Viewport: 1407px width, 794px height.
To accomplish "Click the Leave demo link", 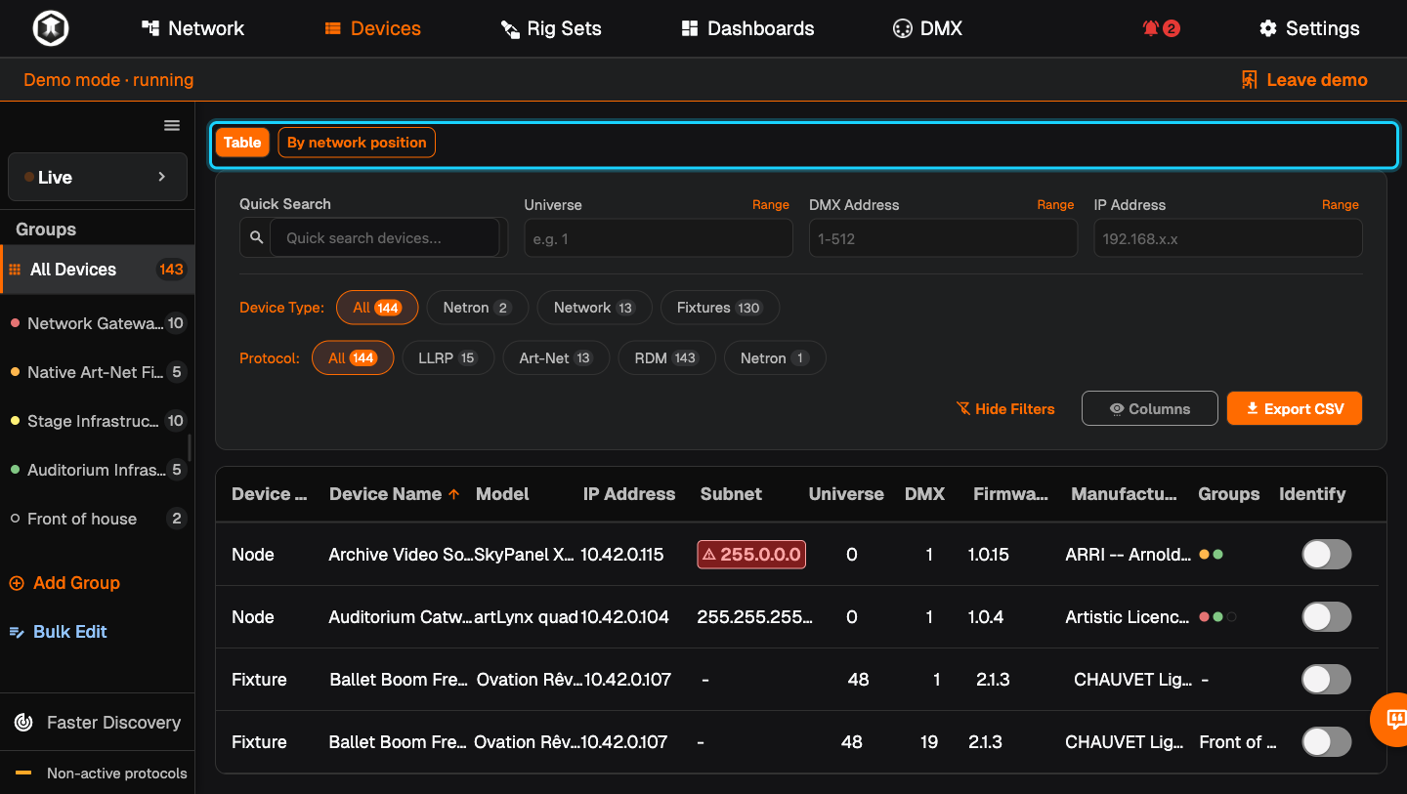I will click(1304, 80).
